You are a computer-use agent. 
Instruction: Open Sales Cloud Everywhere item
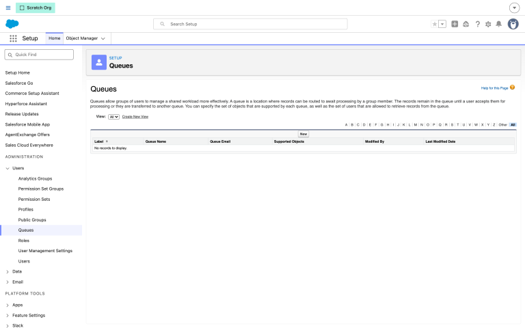pyautogui.click(x=29, y=146)
